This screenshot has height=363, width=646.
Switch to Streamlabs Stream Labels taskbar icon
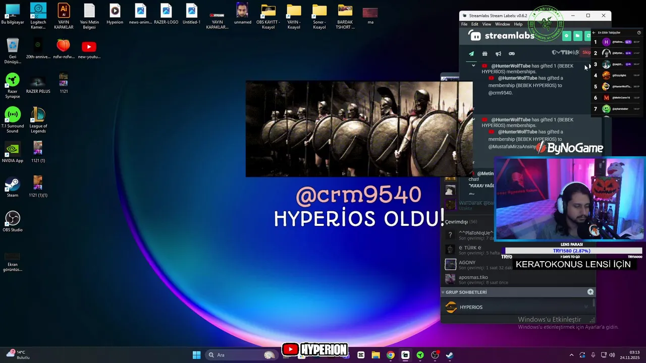(405, 355)
